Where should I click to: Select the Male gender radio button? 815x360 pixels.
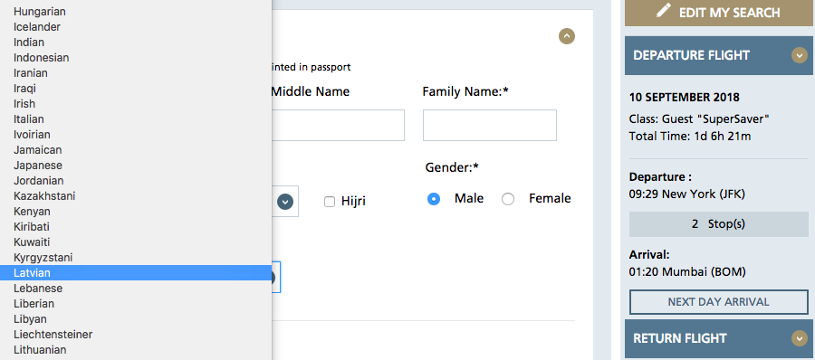(x=434, y=199)
